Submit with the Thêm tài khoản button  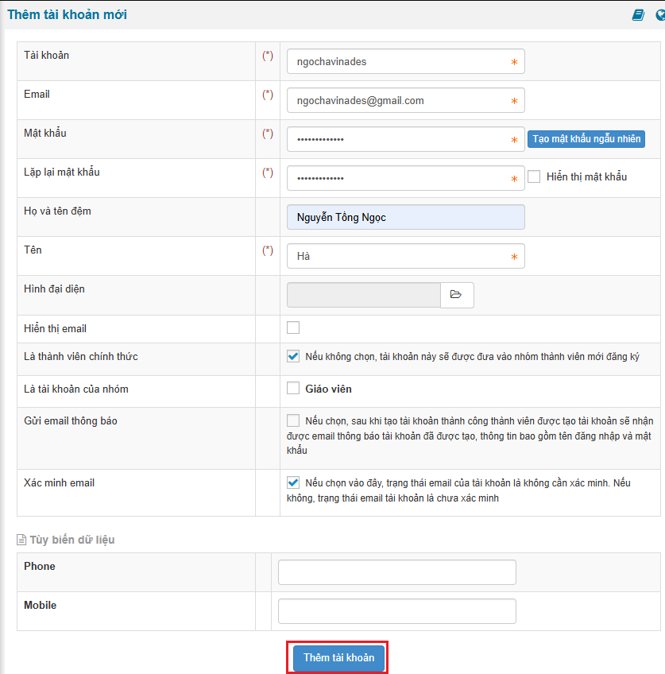338,658
